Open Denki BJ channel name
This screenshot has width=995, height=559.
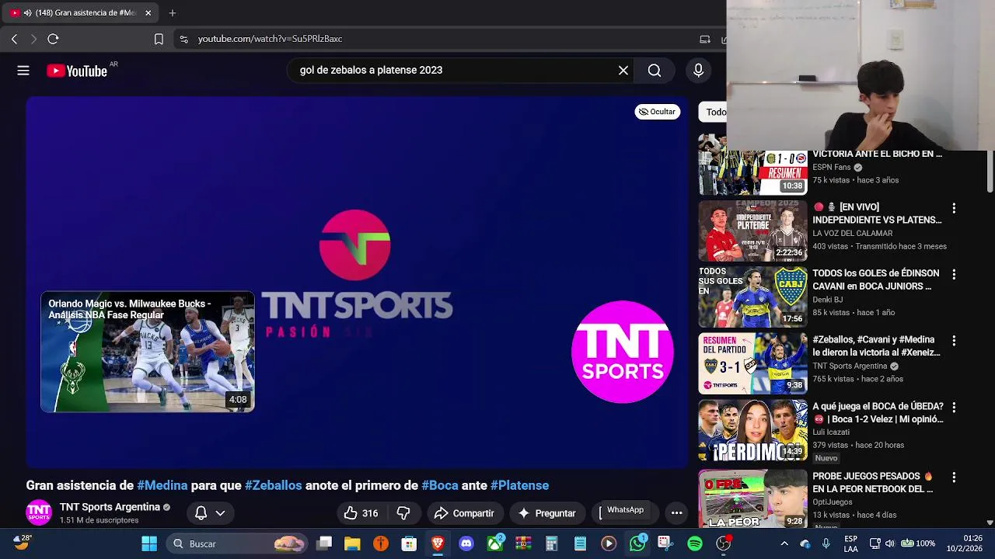[827, 300]
